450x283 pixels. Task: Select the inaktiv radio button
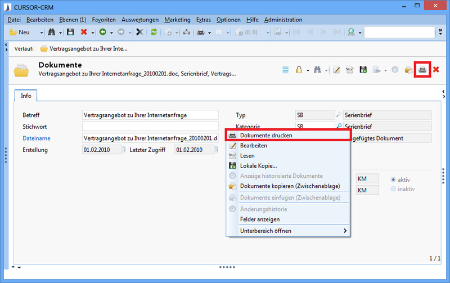[393, 189]
